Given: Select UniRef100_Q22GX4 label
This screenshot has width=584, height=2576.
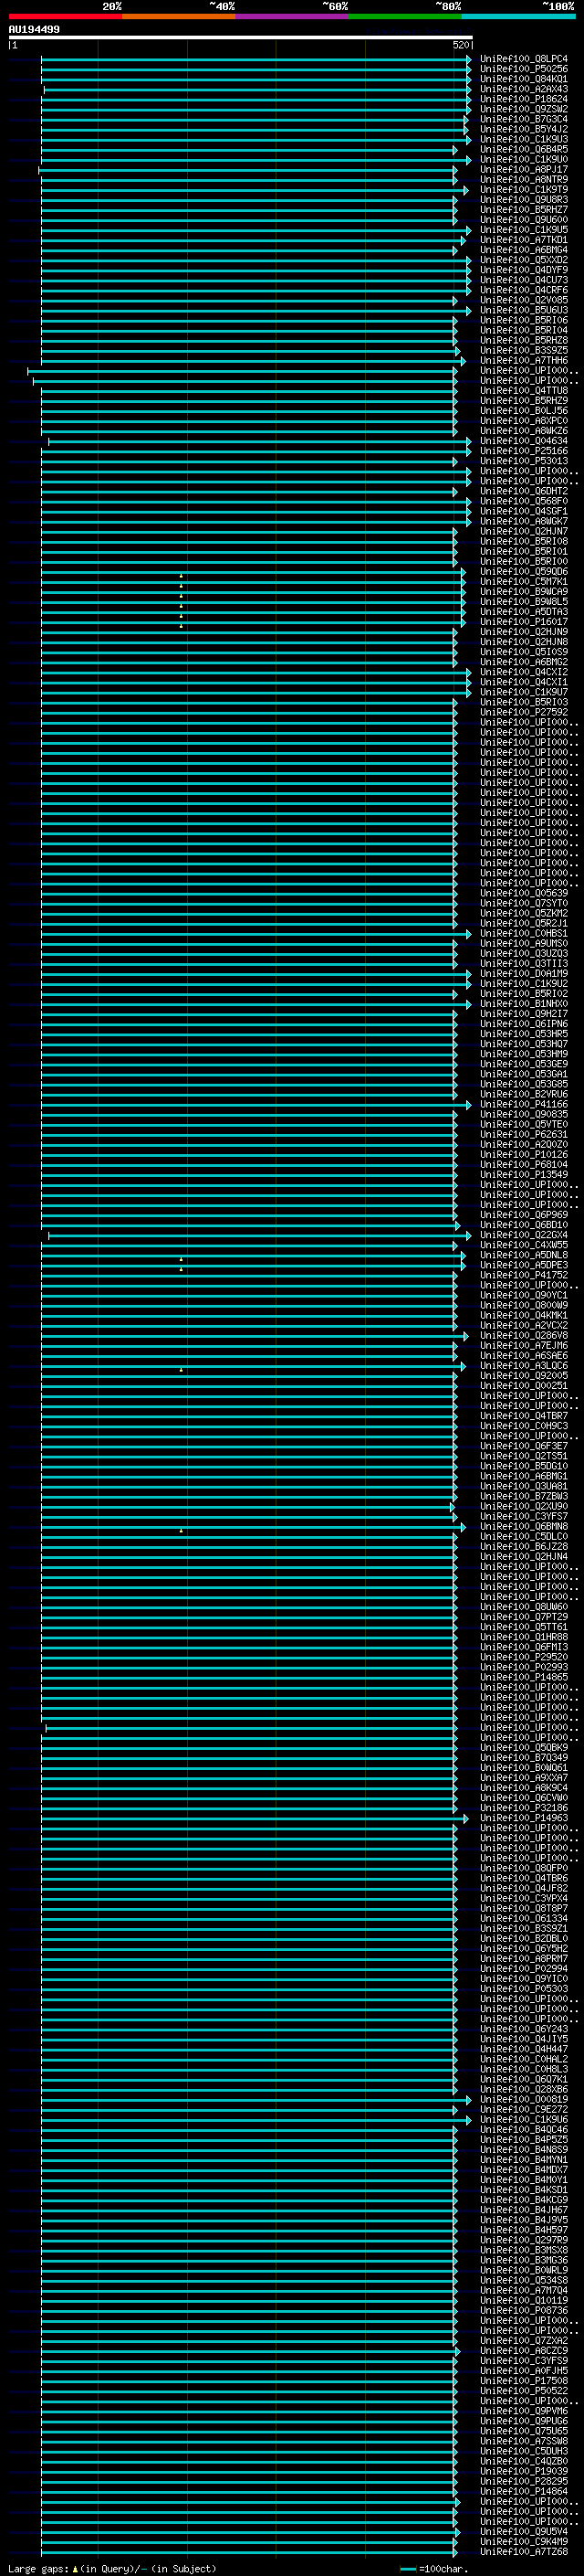Looking at the screenshot, I should (x=524, y=1235).
